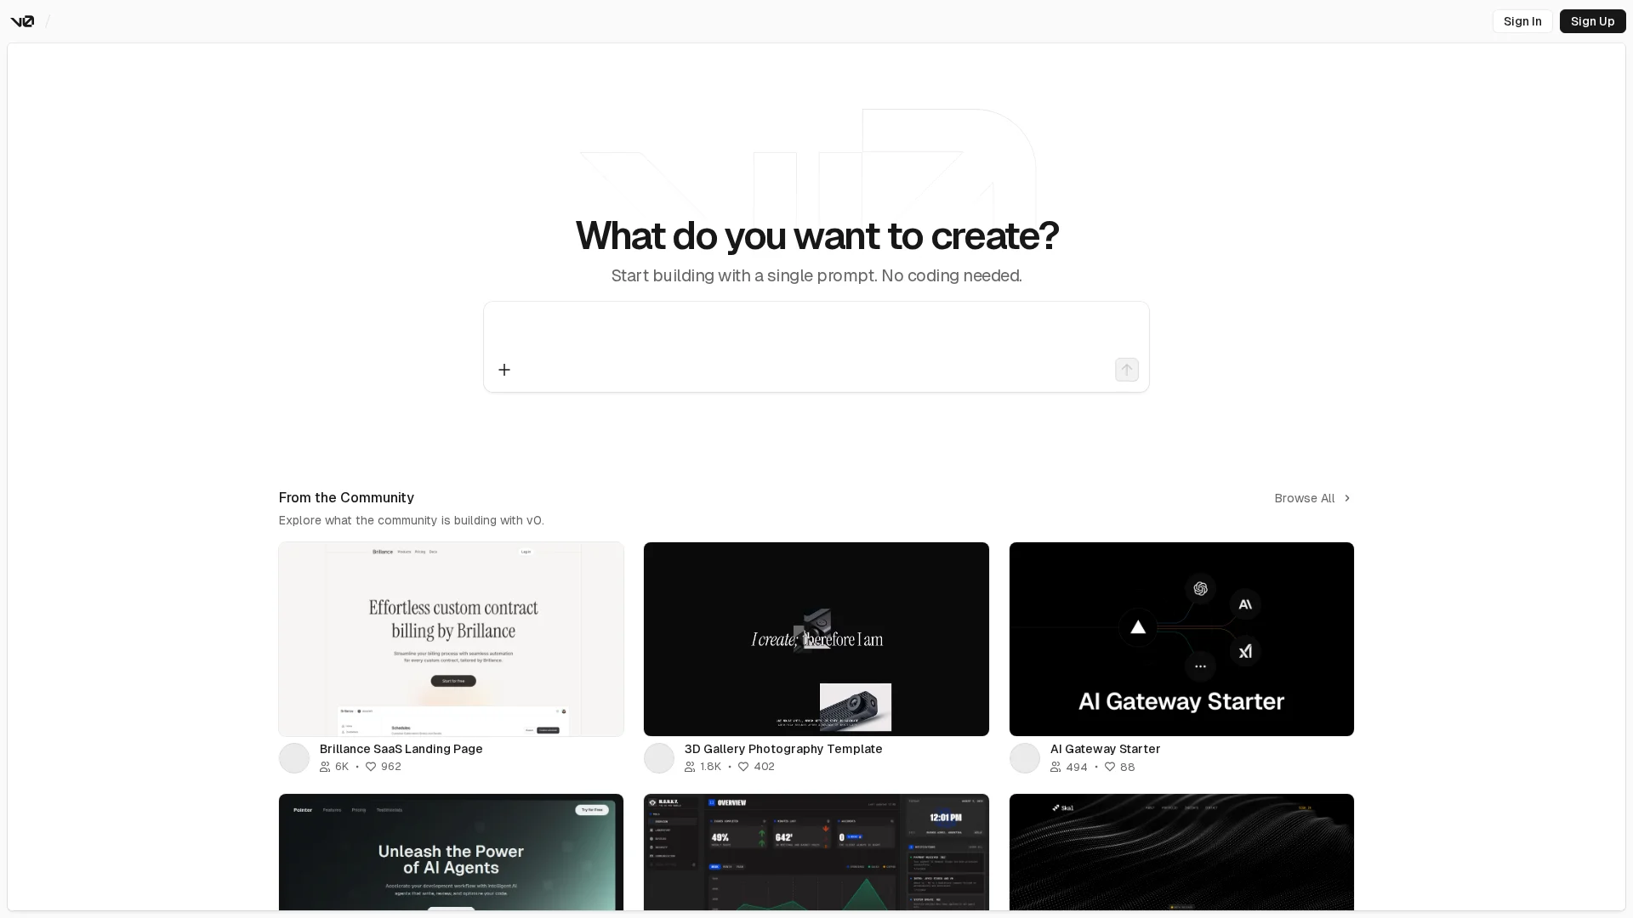Click the AI Gateway Starter title link
The height and width of the screenshot is (918, 1633).
pos(1105,749)
